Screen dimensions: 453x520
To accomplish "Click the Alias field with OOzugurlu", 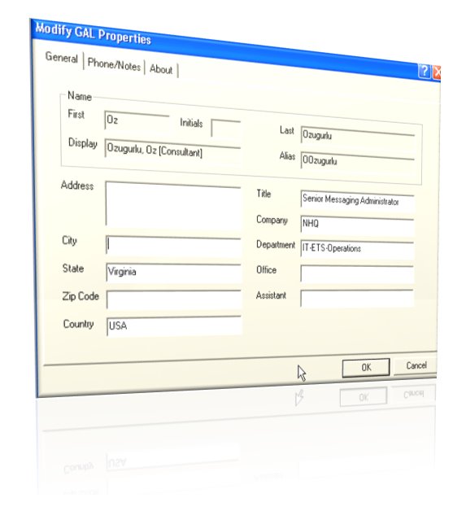I will point(357,161).
